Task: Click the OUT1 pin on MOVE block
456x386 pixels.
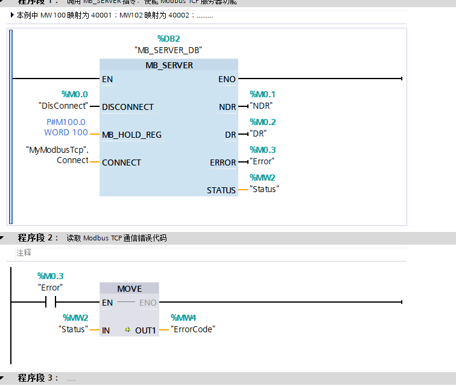Action: (x=145, y=330)
